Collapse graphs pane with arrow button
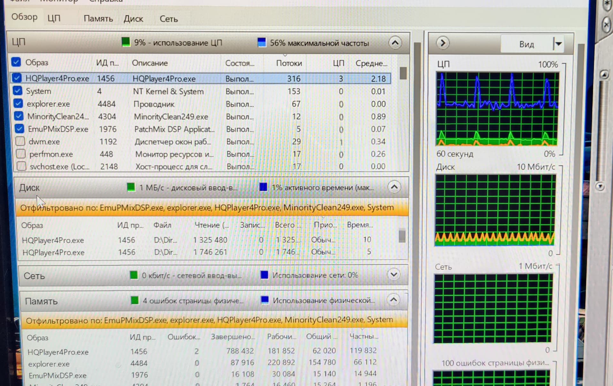The height and width of the screenshot is (386, 613). coord(443,43)
